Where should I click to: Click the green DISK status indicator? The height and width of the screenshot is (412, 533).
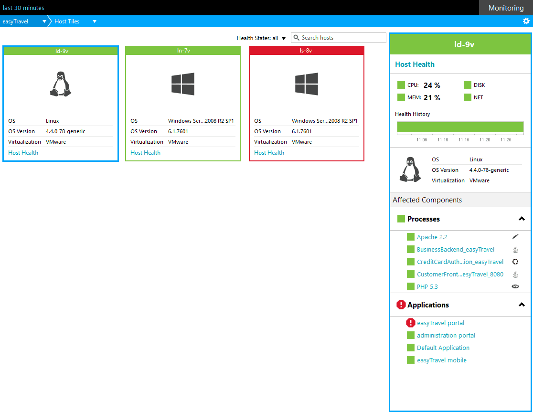tap(468, 85)
